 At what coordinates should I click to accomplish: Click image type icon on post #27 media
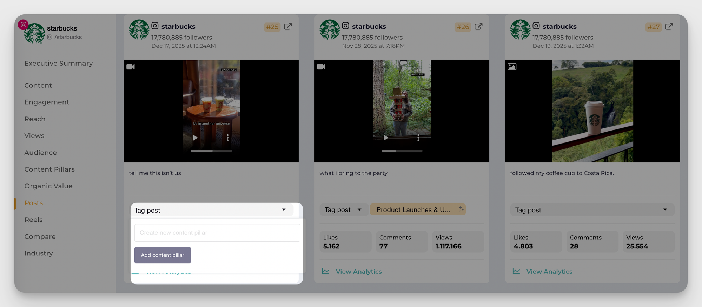pyautogui.click(x=512, y=67)
